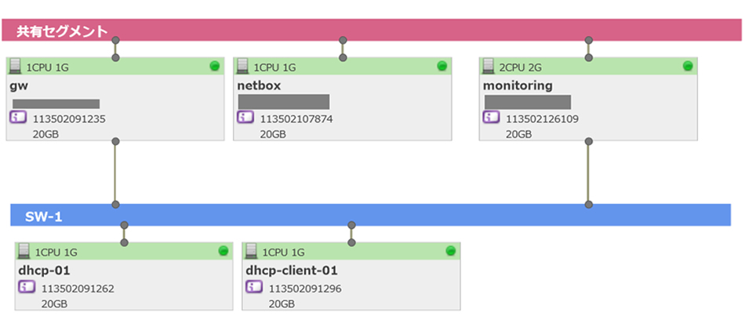Open the monitoring server name

tap(518, 85)
